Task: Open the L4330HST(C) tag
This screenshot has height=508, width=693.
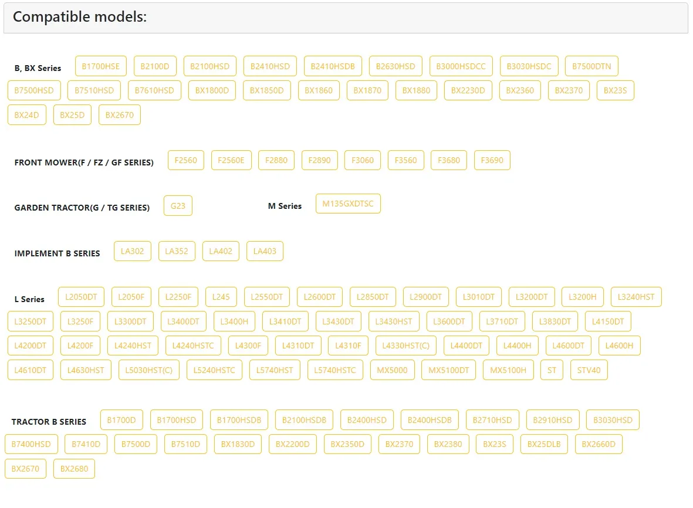Action: tap(405, 346)
